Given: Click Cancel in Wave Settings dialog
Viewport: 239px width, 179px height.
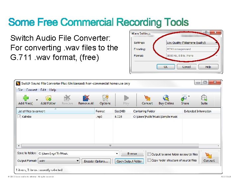Looking at the screenshot, I should (187, 67).
